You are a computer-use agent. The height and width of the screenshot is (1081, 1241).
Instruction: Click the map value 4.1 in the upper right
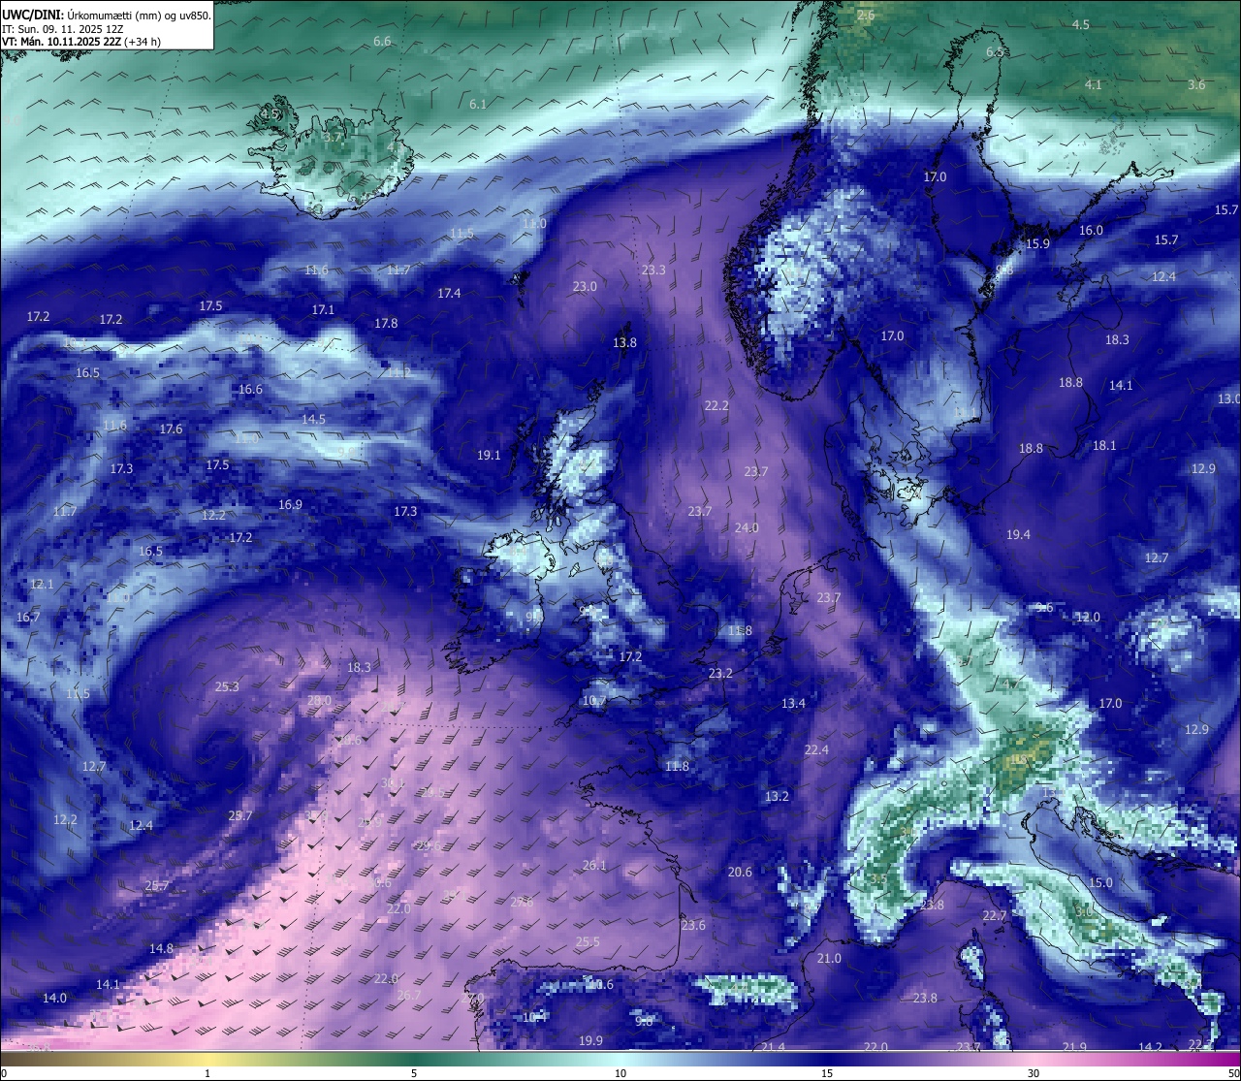pos(1093,85)
